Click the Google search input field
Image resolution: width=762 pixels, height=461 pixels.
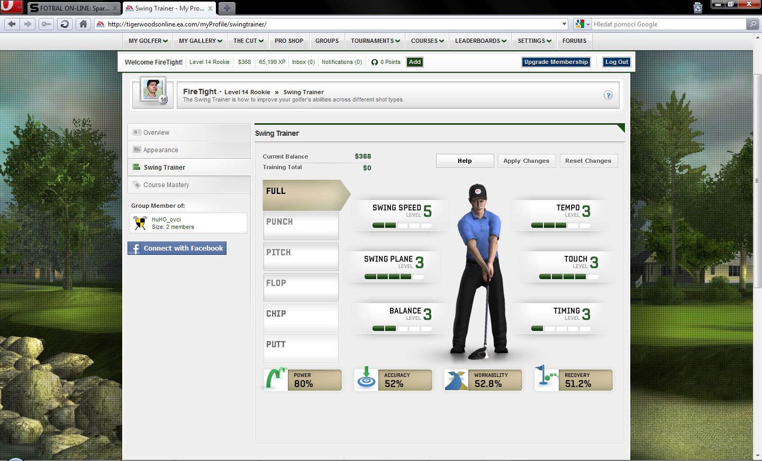pos(669,24)
